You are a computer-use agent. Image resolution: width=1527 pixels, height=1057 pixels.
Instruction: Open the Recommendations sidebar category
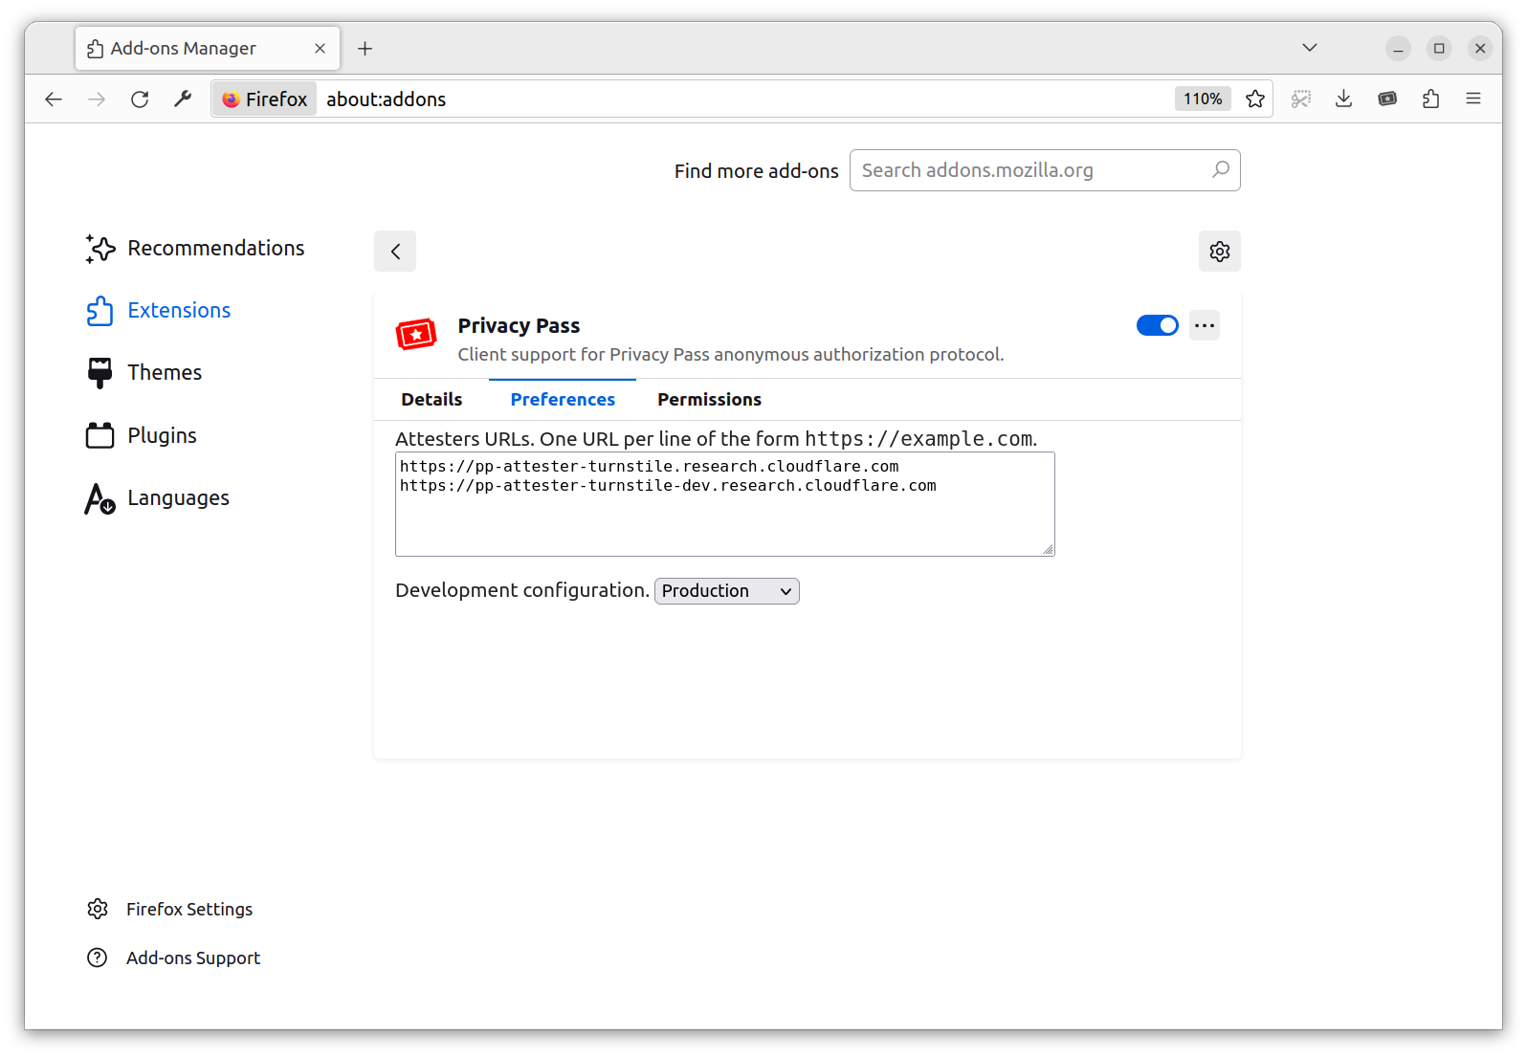point(195,249)
